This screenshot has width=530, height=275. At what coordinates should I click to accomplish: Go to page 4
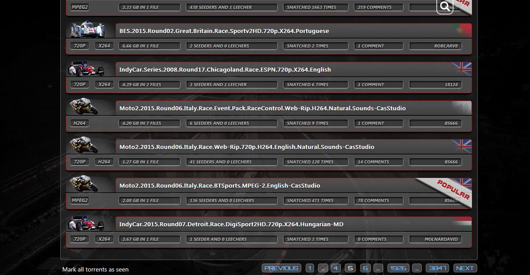click(336, 268)
